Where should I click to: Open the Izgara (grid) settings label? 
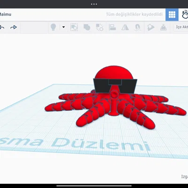[185, 177]
